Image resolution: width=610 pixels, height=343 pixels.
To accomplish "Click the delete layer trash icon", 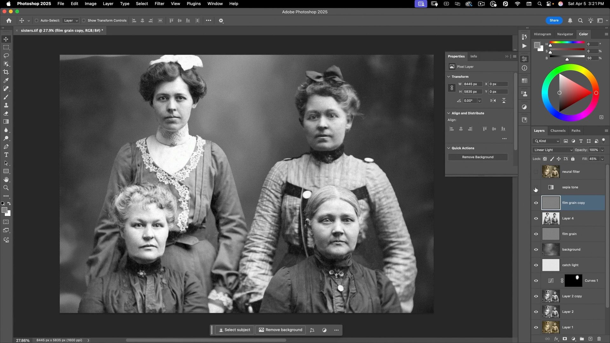I will click(x=599, y=339).
